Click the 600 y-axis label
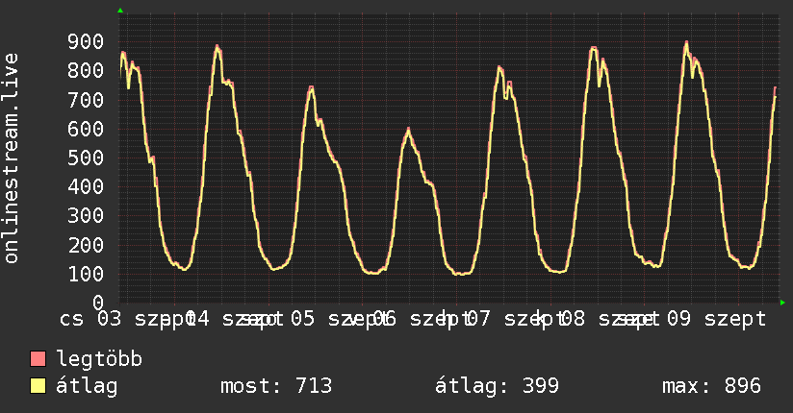This screenshot has height=413, width=793. (86, 129)
